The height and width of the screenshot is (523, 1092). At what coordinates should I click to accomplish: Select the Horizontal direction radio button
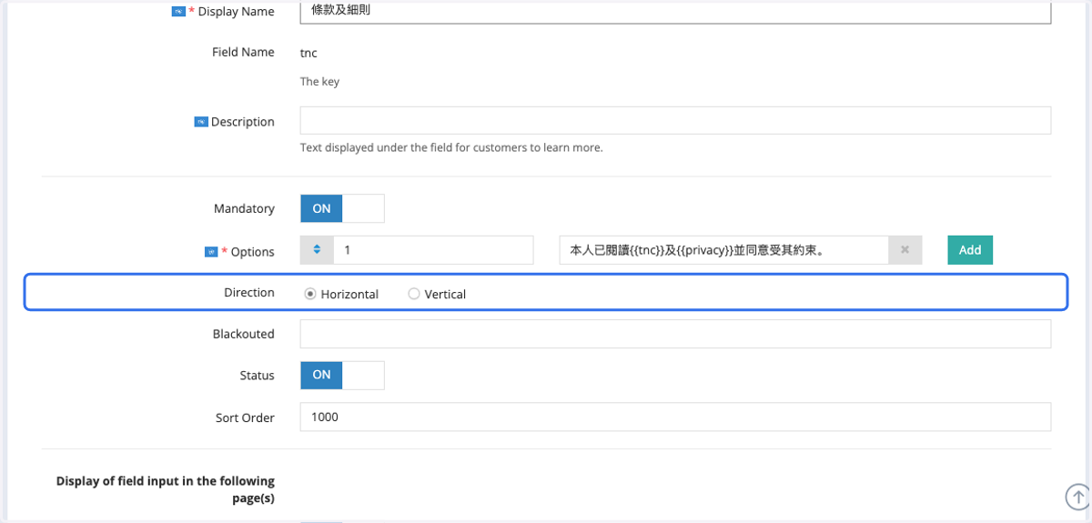click(x=310, y=294)
